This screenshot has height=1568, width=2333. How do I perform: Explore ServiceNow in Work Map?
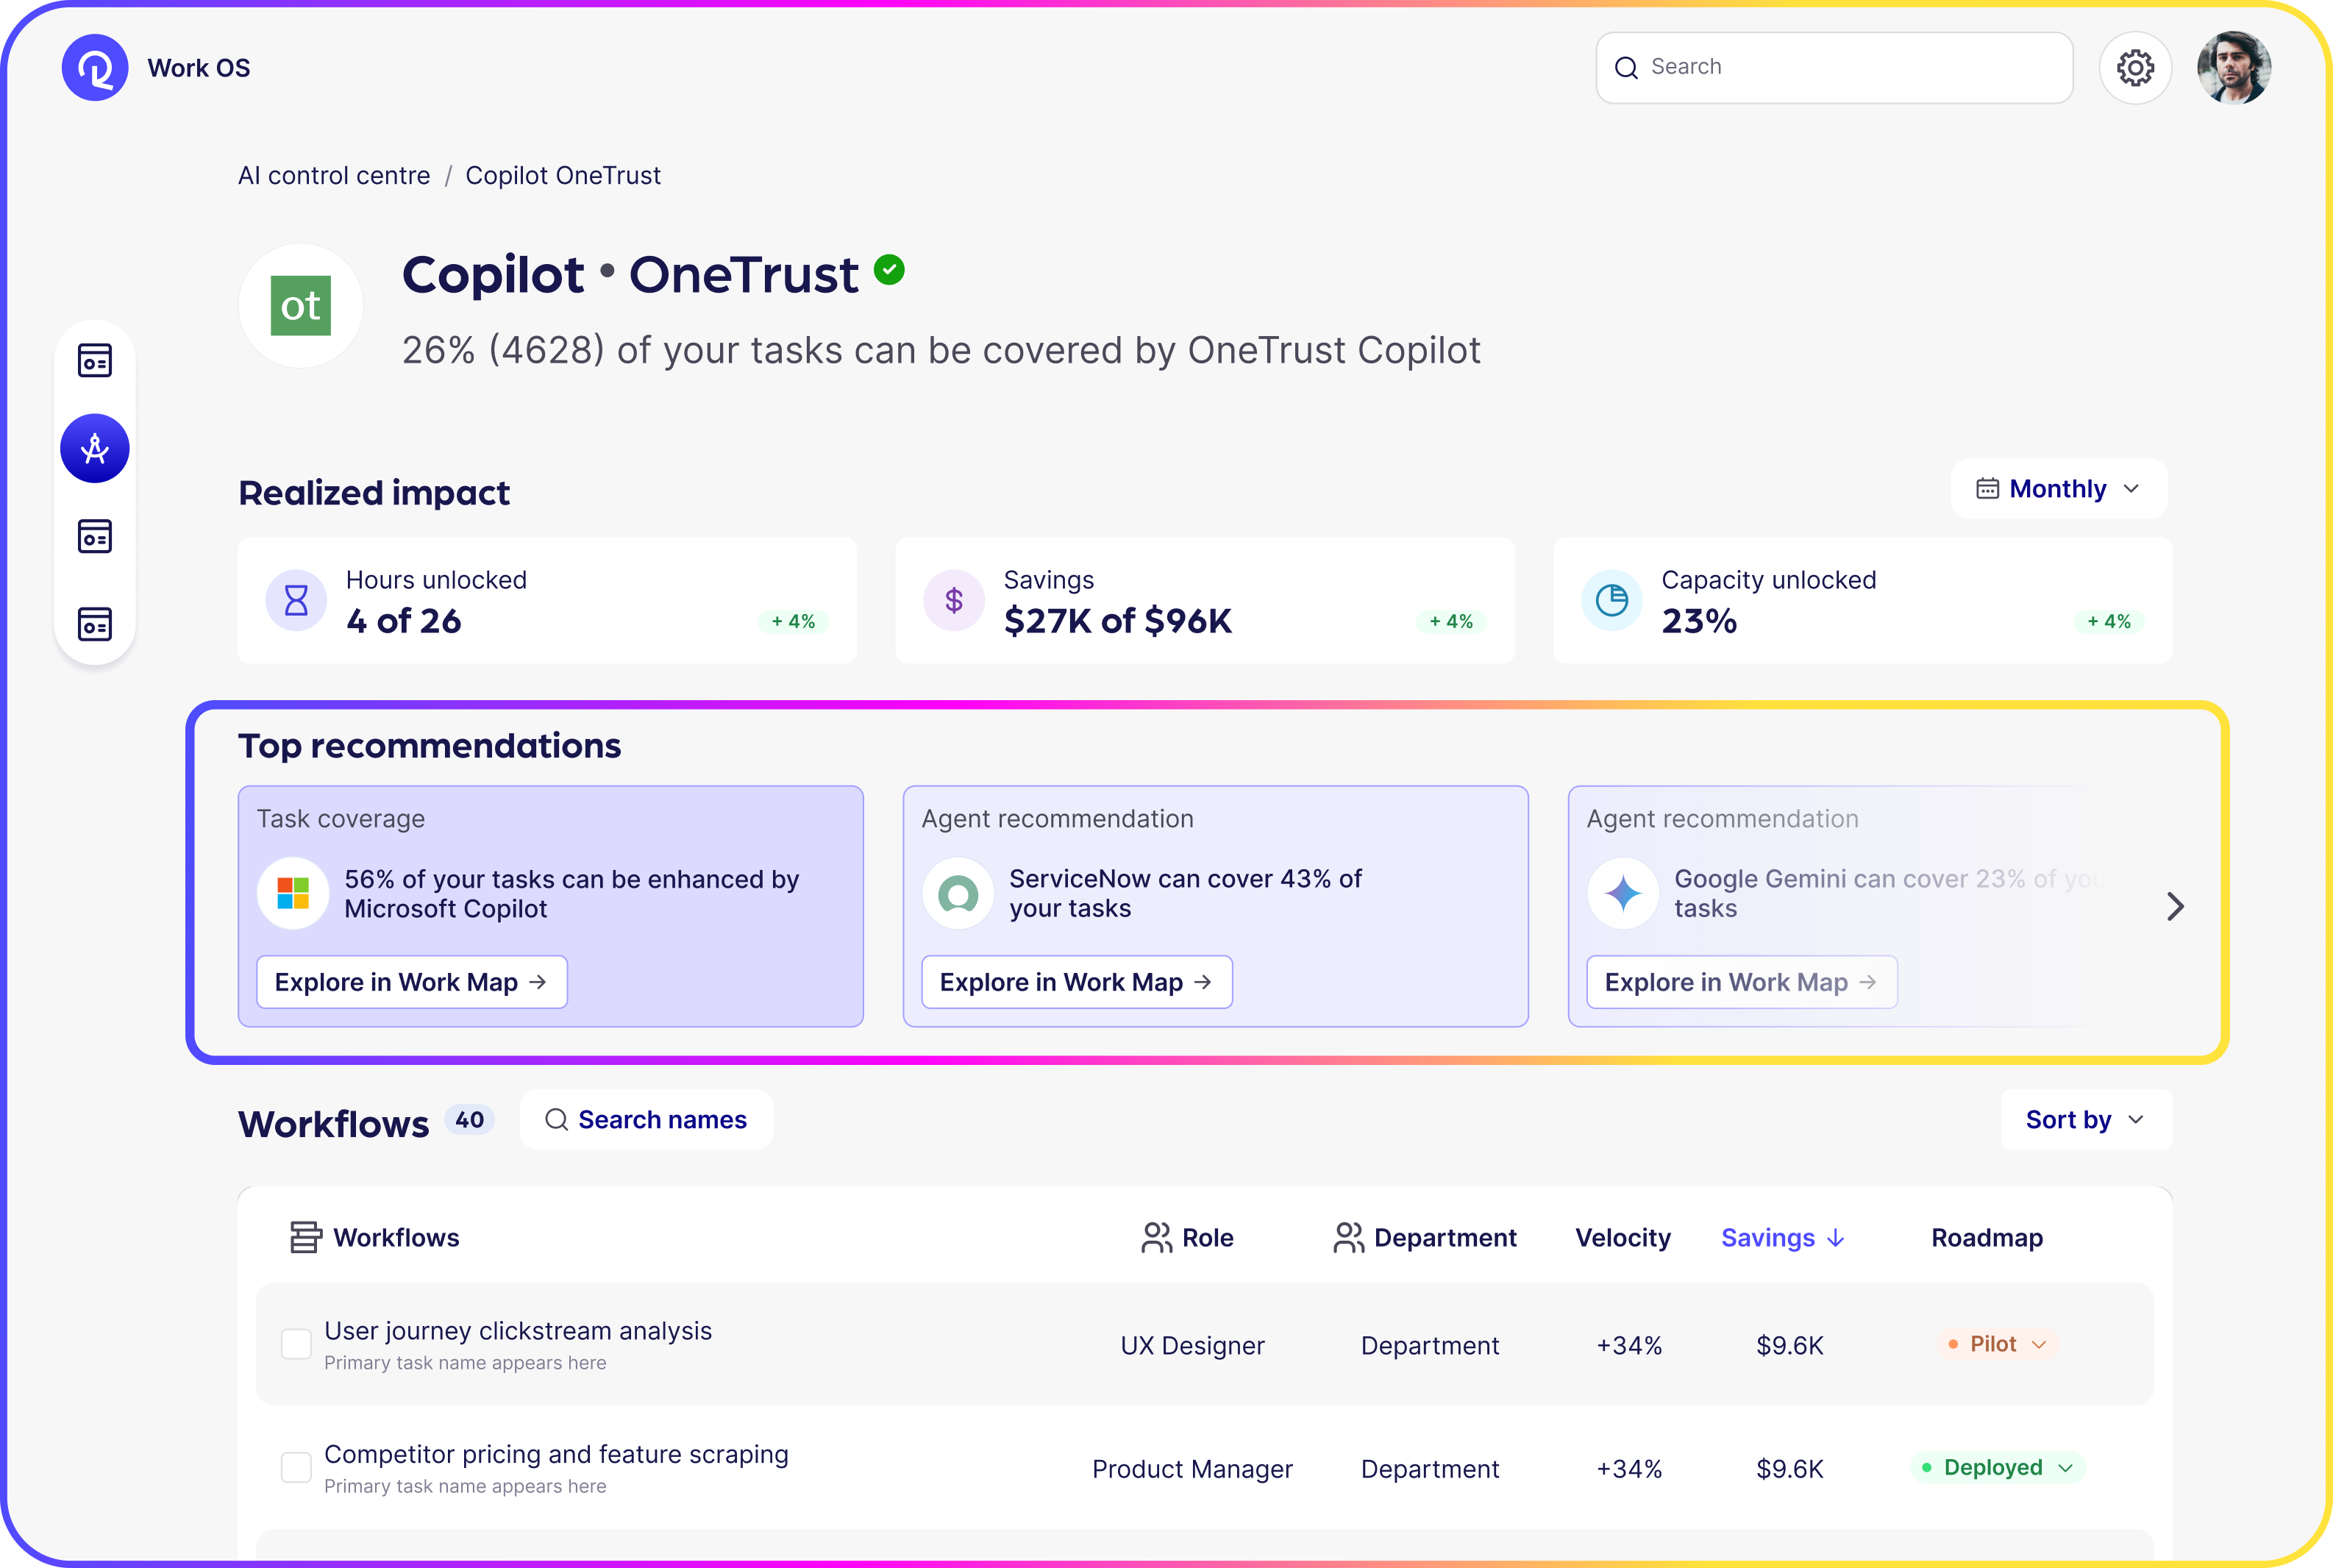(1077, 982)
